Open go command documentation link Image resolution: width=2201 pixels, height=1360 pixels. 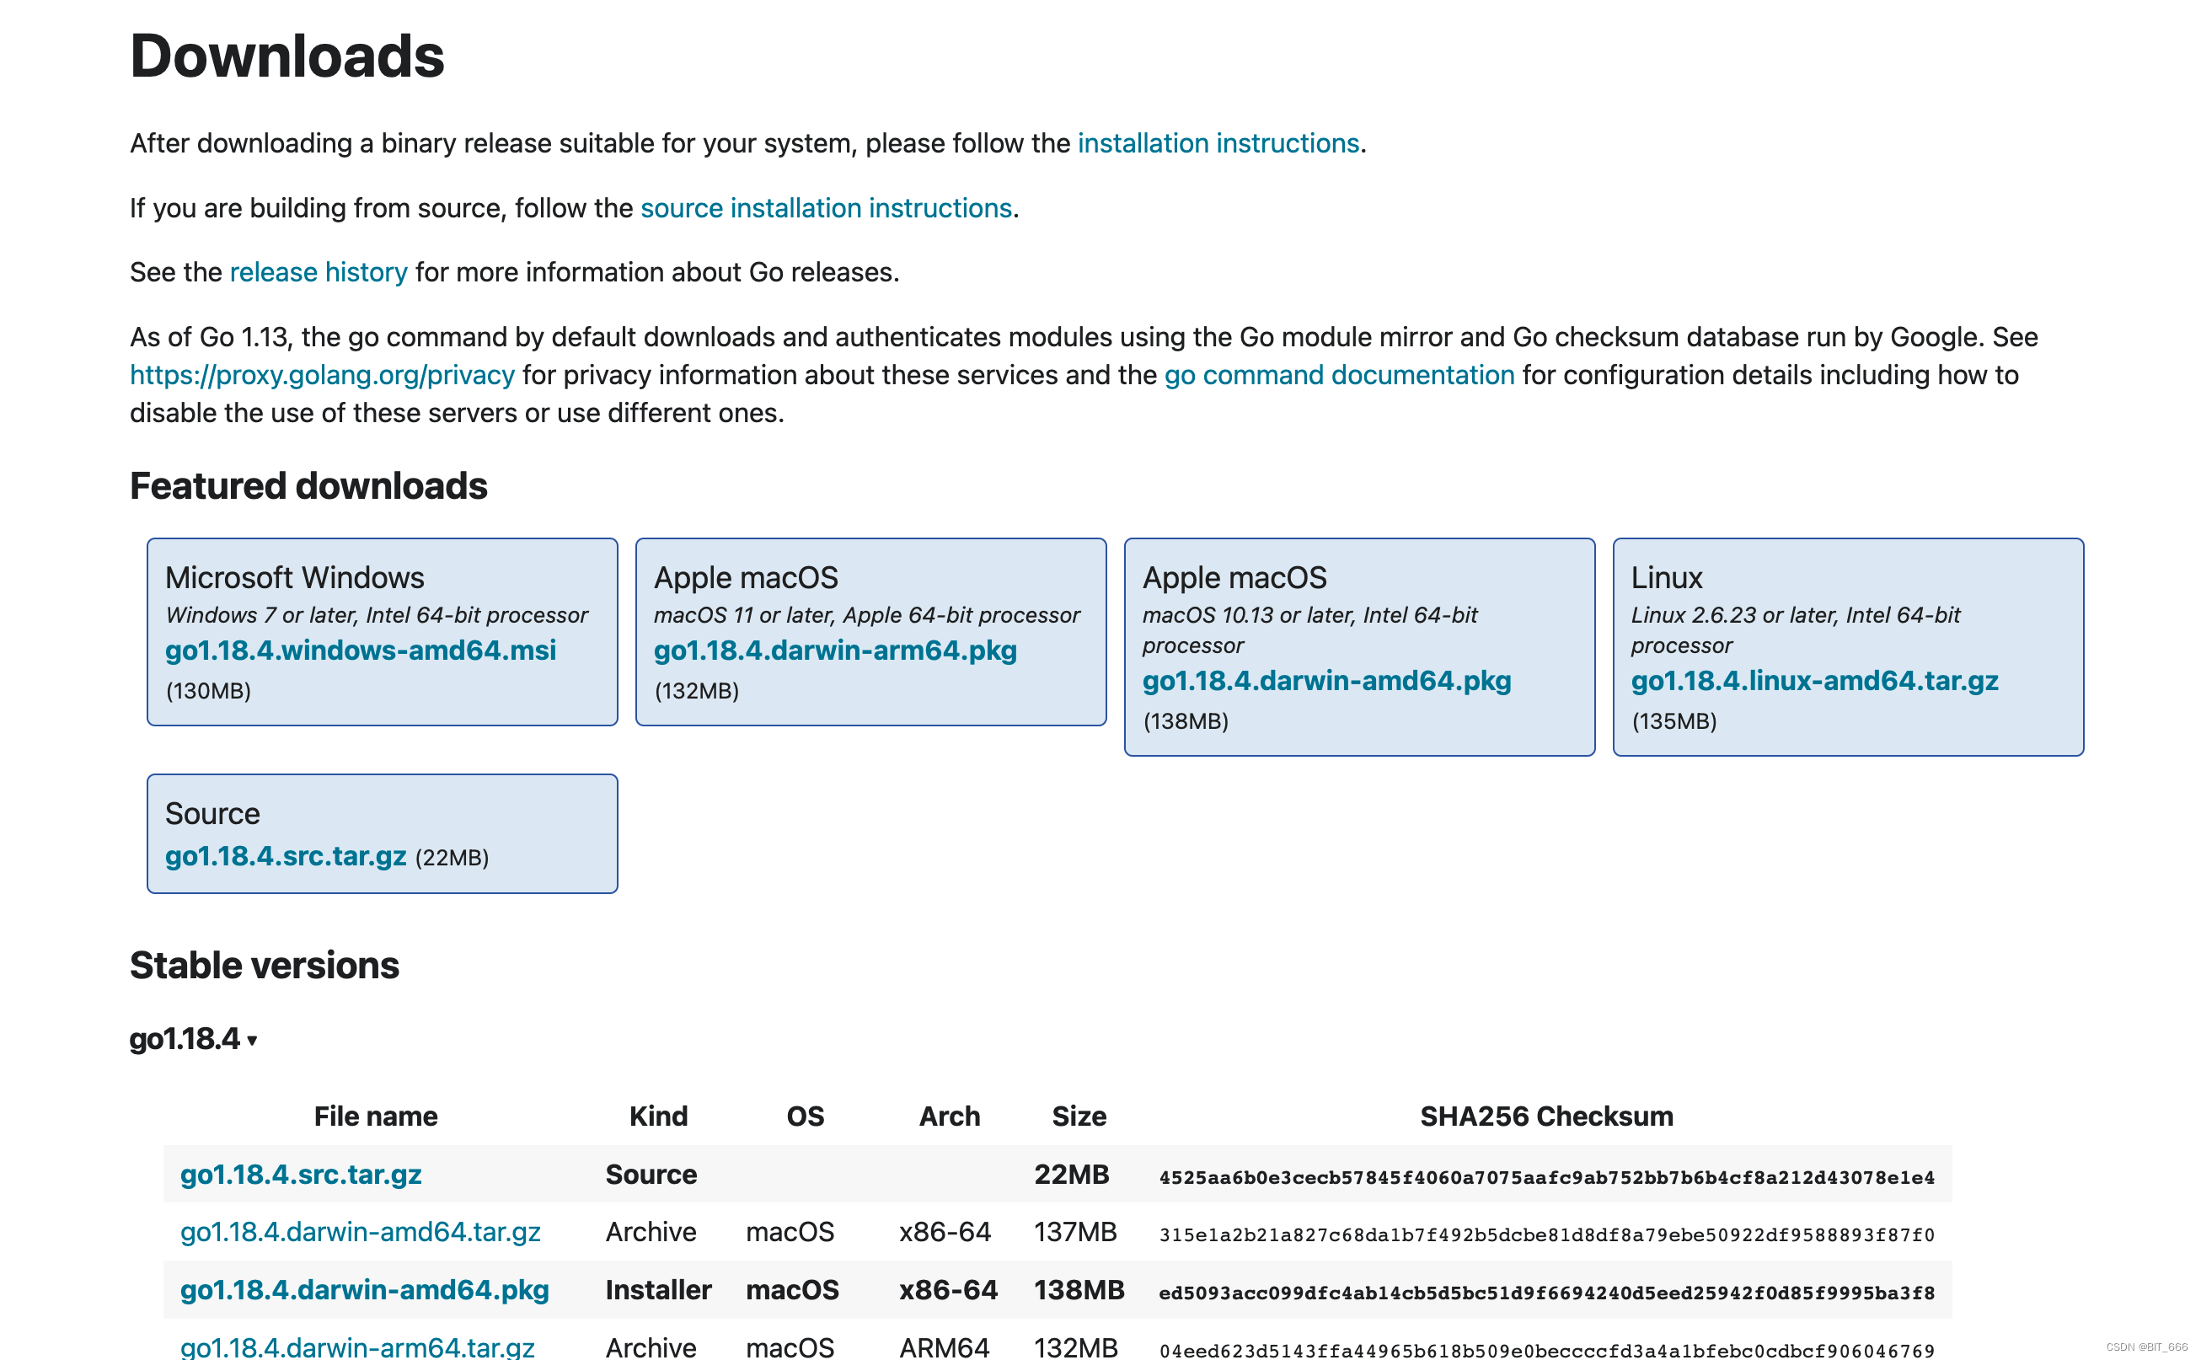[1338, 374]
